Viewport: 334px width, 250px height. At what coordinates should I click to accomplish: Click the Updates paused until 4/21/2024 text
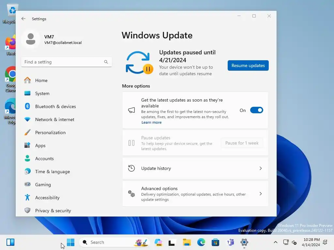coord(187,56)
